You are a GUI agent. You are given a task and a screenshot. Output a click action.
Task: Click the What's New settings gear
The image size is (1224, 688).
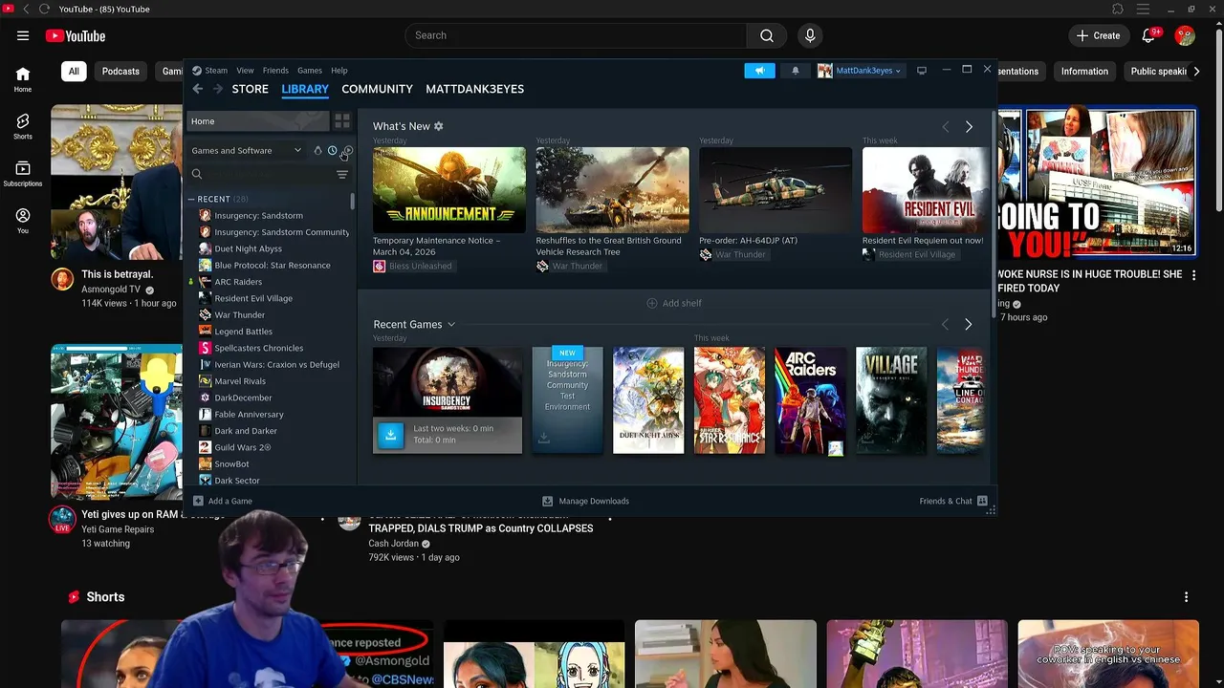tap(439, 126)
